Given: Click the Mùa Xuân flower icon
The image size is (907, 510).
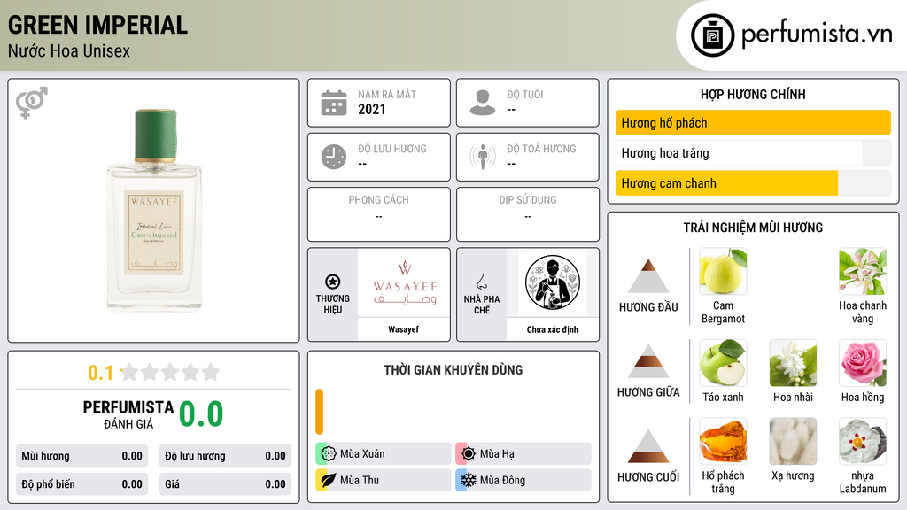Looking at the screenshot, I should (329, 453).
